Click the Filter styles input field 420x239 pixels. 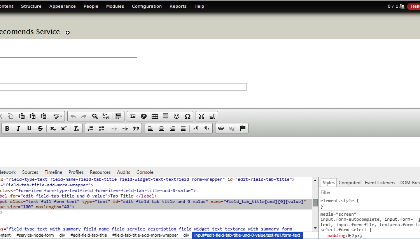(x=370, y=192)
